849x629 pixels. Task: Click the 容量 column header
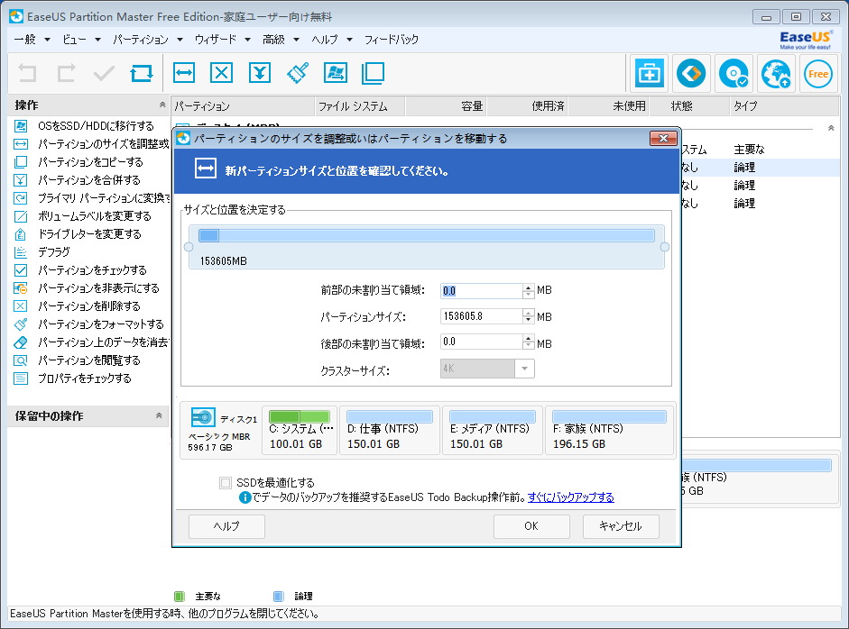447,106
